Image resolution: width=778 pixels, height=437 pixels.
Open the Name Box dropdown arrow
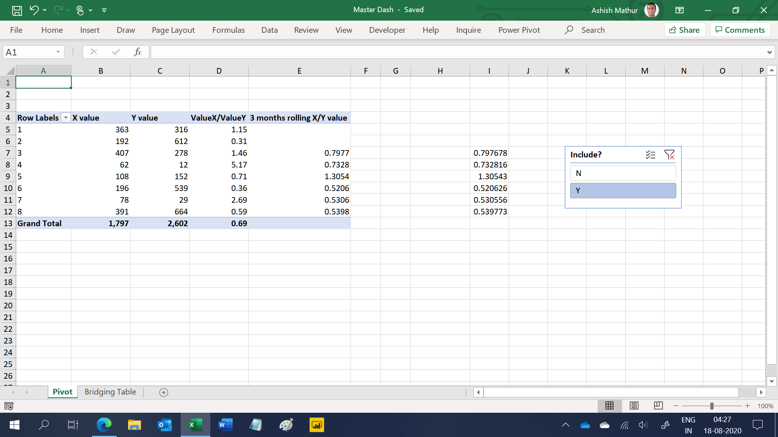[x=58, y=52]
